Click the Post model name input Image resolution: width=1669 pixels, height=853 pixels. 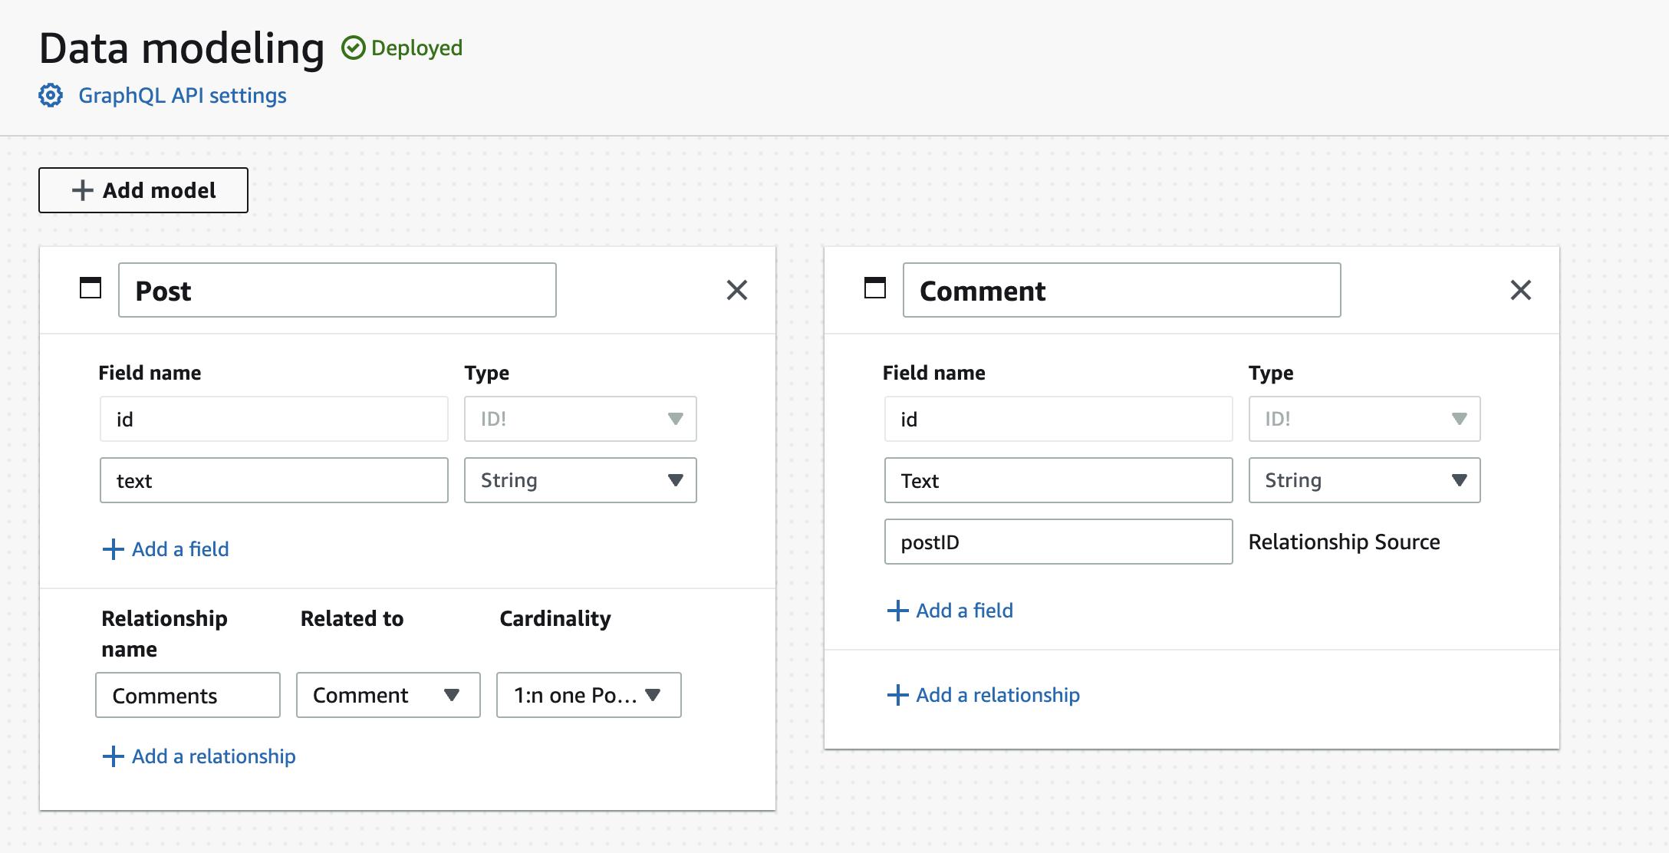(x=337, y=290)
